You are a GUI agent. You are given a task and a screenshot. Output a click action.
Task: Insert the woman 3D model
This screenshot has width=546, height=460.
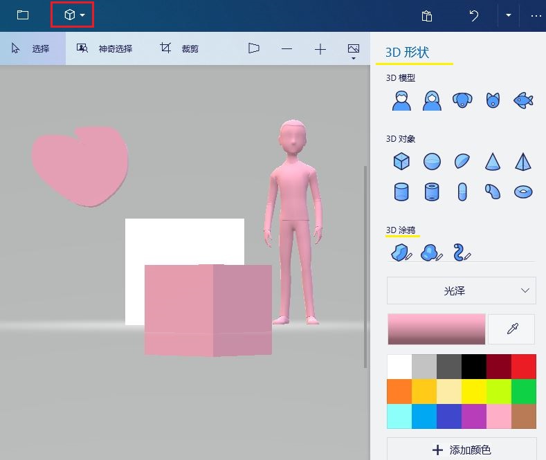coord(432,100)
